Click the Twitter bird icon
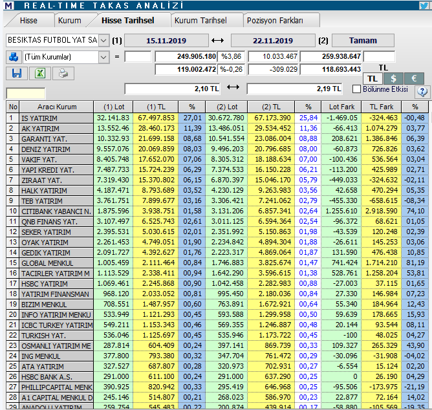 coord(424,5)
